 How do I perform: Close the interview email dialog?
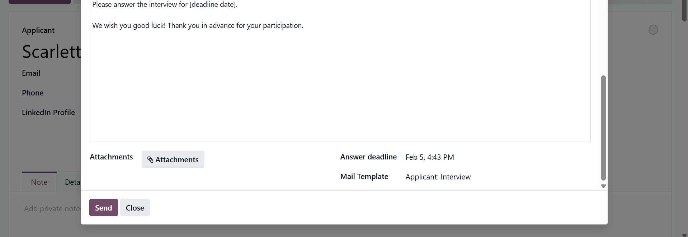[135, 208]
